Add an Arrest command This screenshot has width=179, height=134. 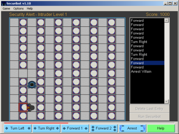coord(132,128)
